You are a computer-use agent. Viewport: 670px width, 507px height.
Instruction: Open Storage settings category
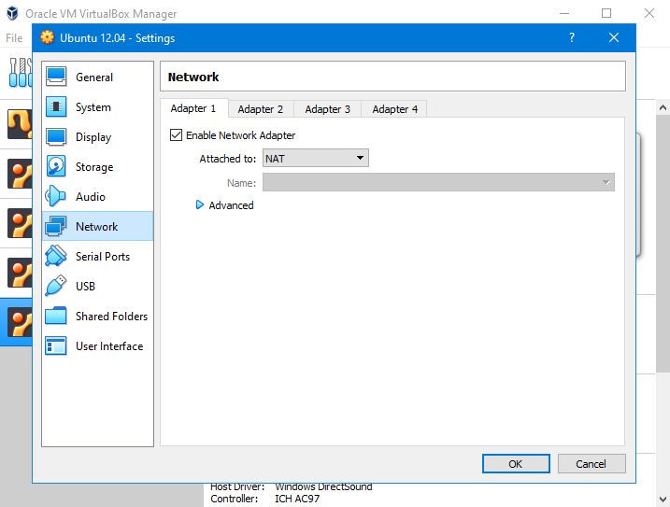coord(98,166)
